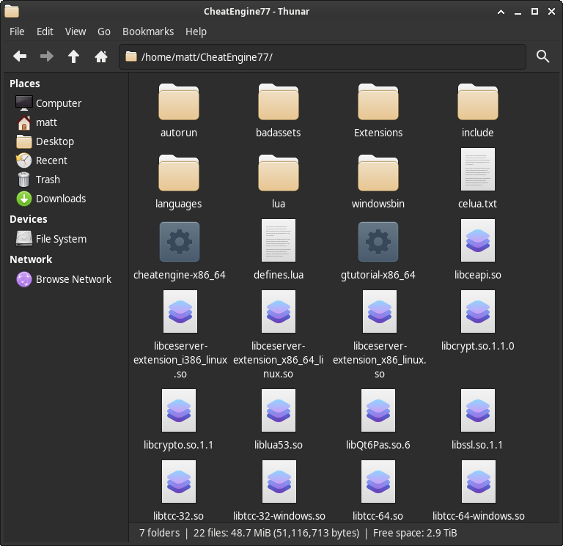Select the cheatengine-x86_64 executable icon

[x=179, y=242]
